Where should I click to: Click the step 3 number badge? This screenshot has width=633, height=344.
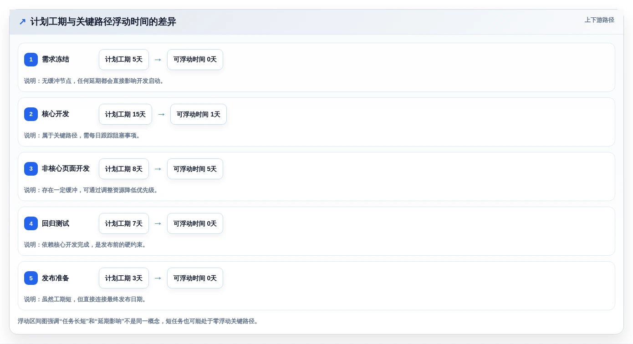tap(31, 169)
